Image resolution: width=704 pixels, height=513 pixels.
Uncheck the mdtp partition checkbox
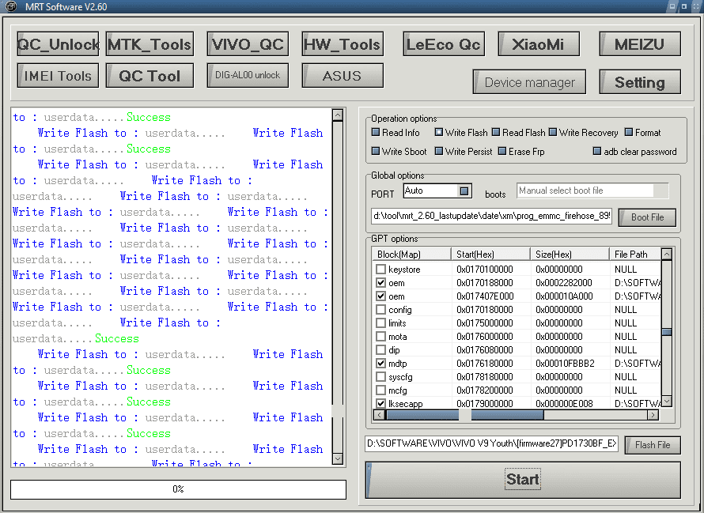click(x=380, y=364)
